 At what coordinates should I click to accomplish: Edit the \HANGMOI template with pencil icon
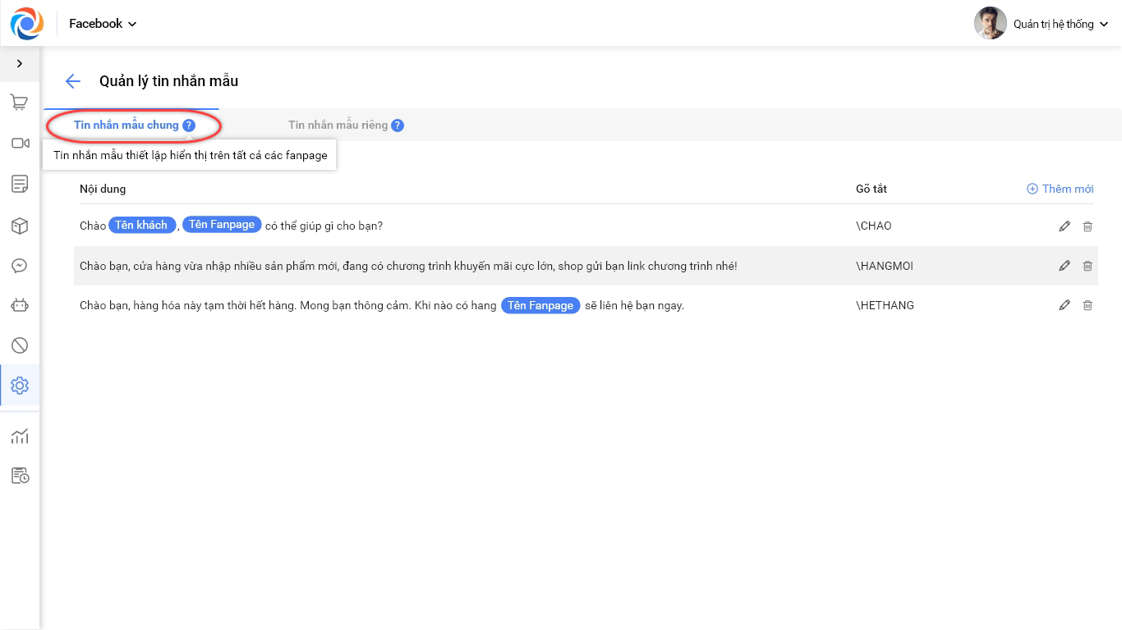(x=1065, y=266)
